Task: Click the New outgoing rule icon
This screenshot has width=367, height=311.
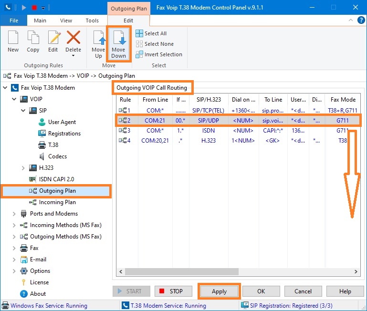Action: point(13,37)
